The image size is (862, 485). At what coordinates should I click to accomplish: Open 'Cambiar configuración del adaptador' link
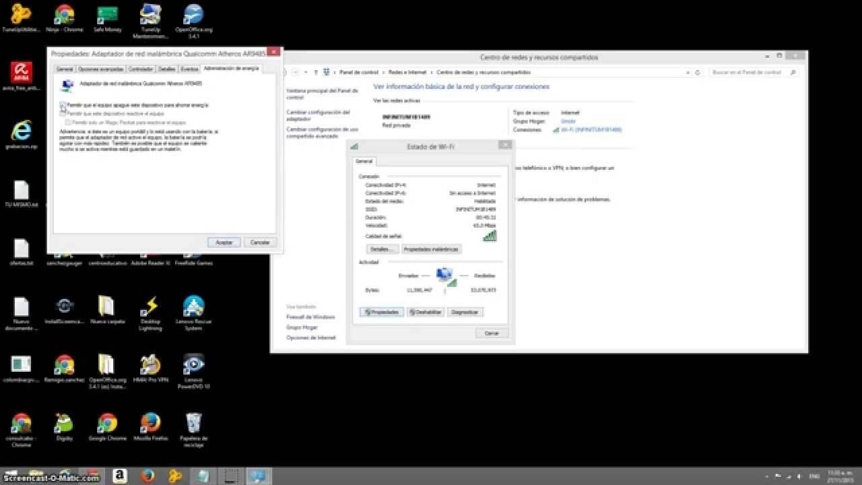(x=318, y=115)
